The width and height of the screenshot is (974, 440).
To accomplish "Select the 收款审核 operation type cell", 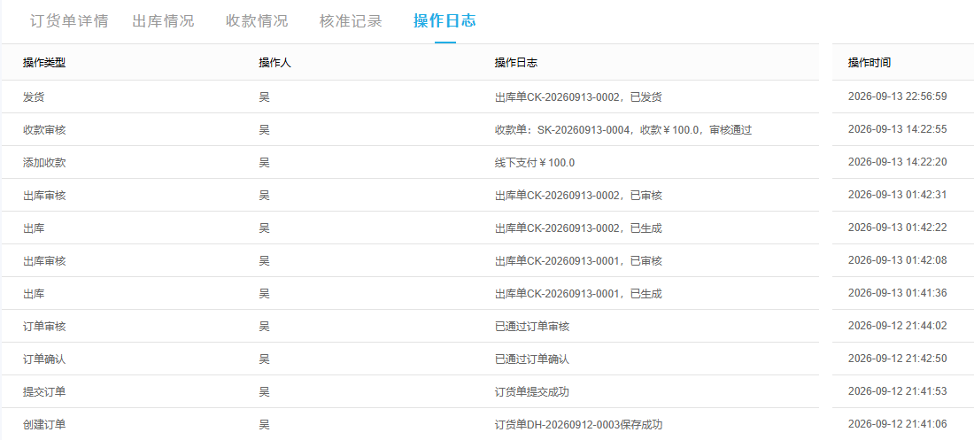I will point(44,130).
